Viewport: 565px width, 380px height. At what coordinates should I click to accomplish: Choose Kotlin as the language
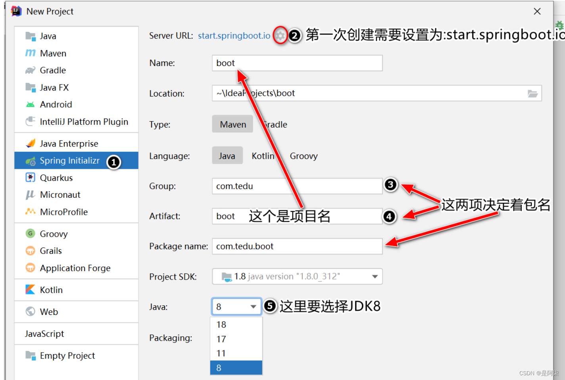[263, 156]
